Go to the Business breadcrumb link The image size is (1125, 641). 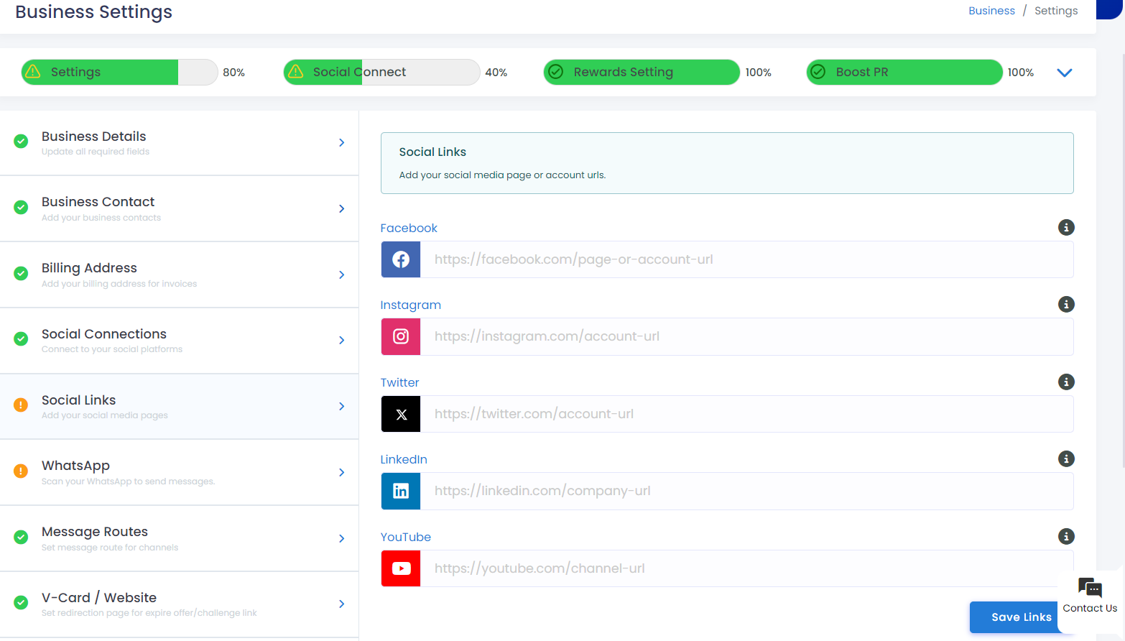coord(991,11)
